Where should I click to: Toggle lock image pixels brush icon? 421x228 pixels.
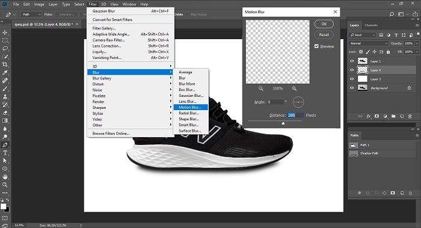367,52
